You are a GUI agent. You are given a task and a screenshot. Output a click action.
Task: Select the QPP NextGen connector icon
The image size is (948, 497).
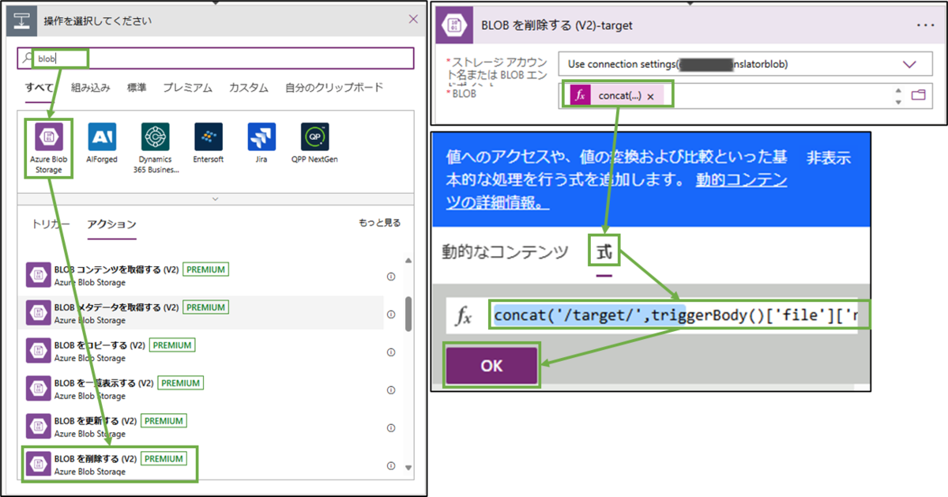pos(314,137)
